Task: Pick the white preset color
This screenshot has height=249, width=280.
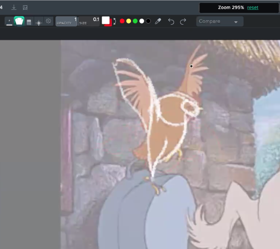Action: click(142, 21)
